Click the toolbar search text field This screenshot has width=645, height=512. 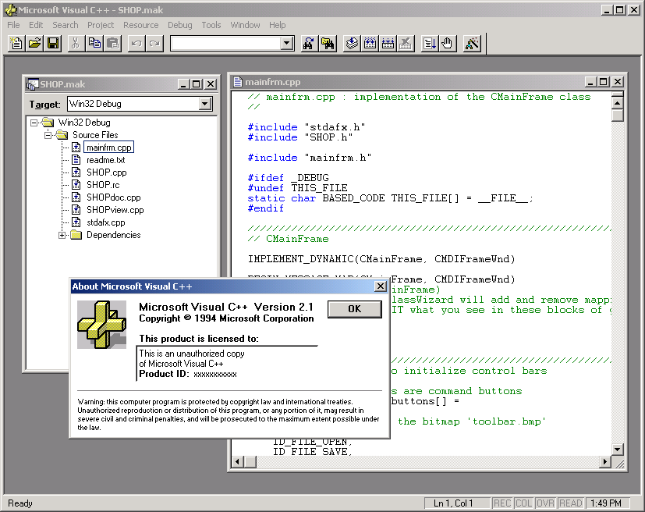pyautogui.click(x=226, y=43)
